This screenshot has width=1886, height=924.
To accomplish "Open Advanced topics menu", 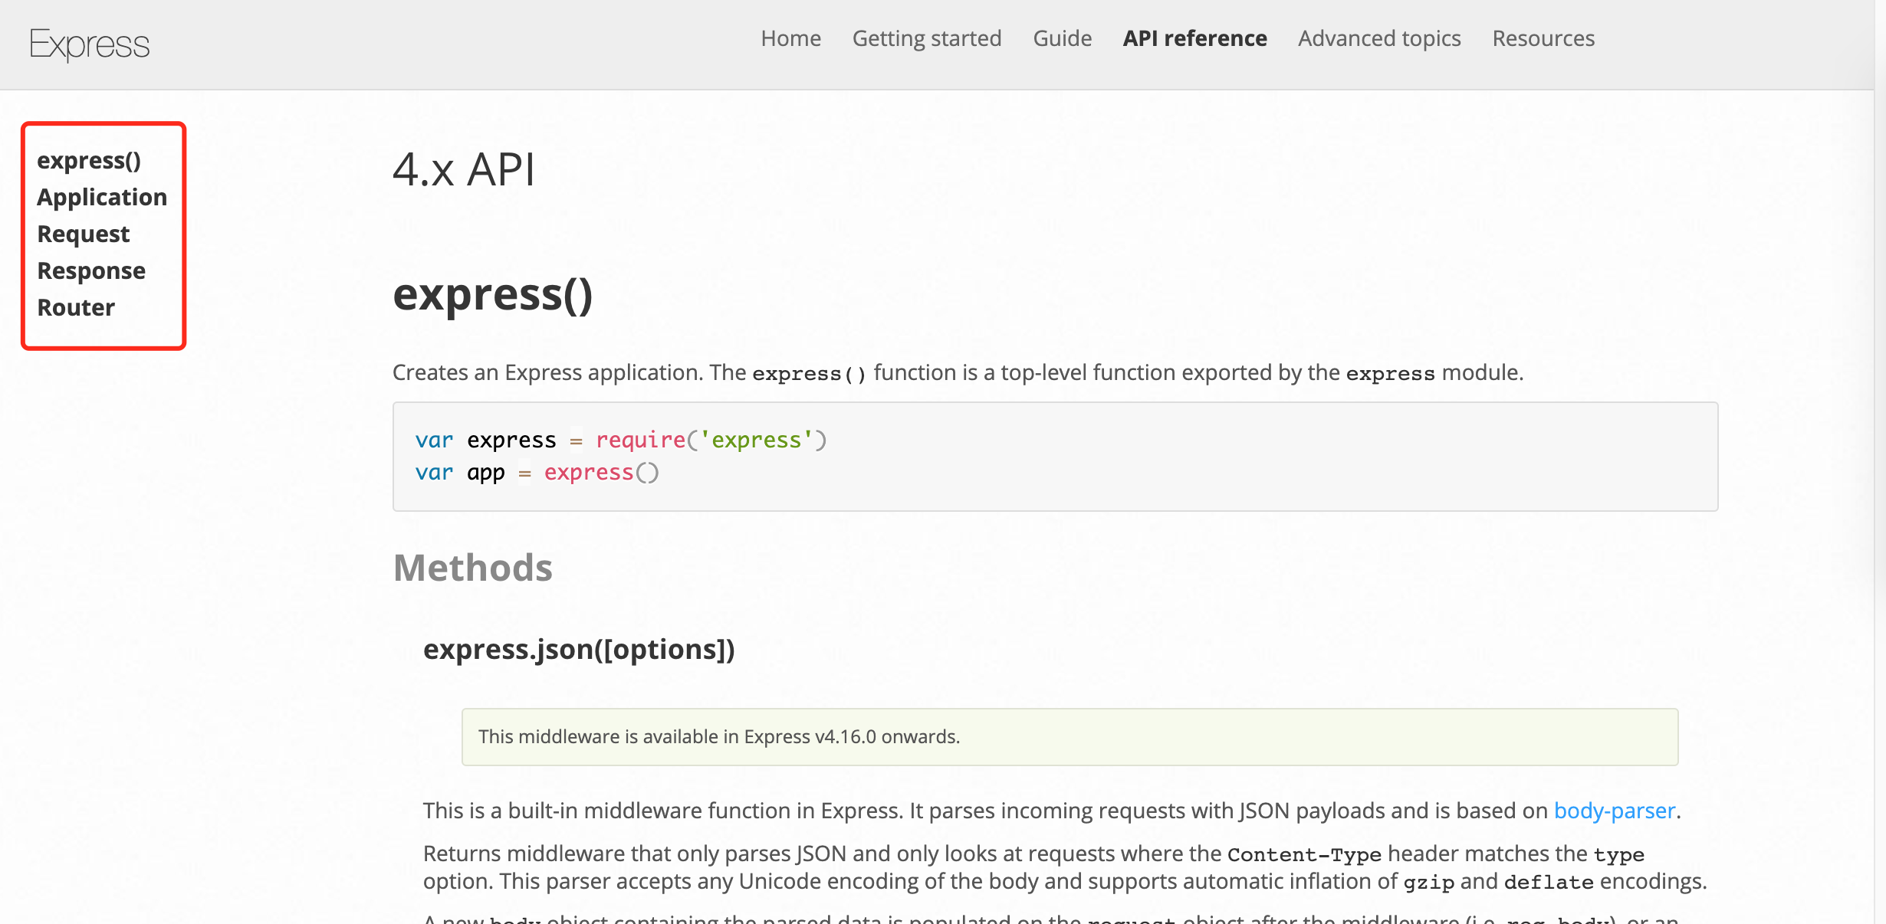I will click(x=1378, y=38).
